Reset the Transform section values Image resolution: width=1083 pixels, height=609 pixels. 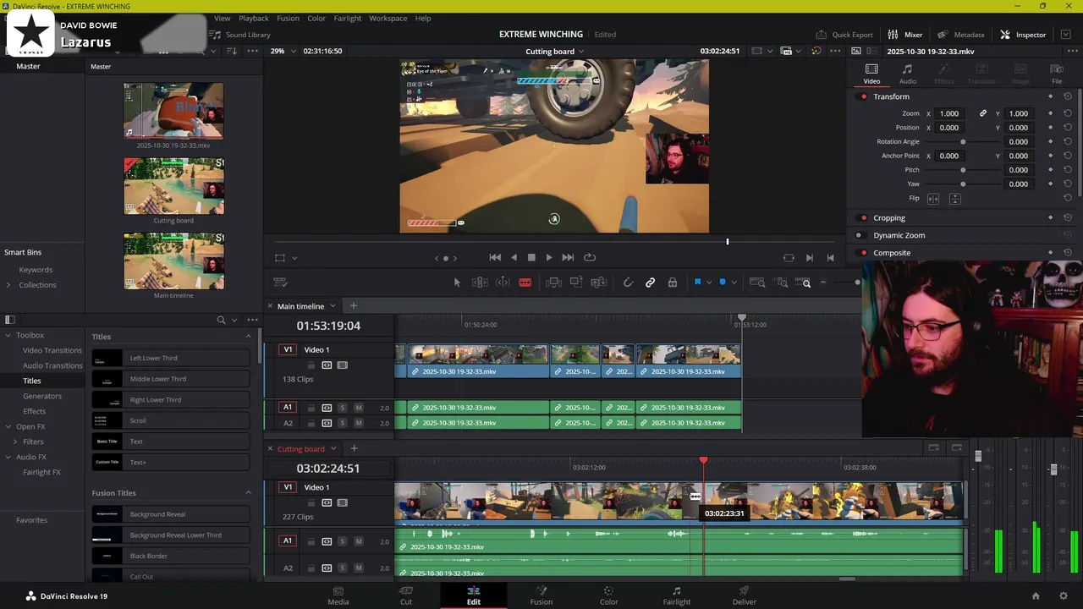(1067, 96)
